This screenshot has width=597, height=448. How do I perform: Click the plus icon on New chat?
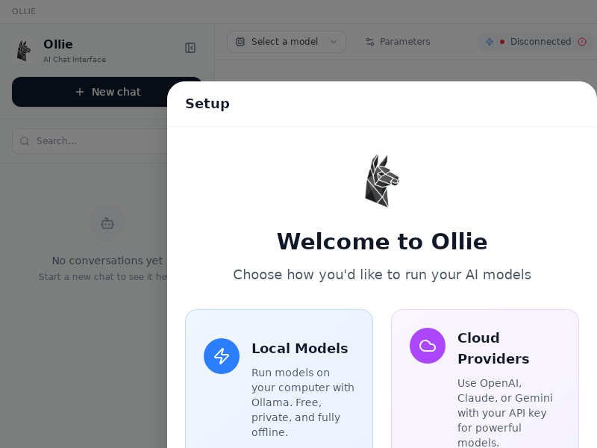coord(80,92)
